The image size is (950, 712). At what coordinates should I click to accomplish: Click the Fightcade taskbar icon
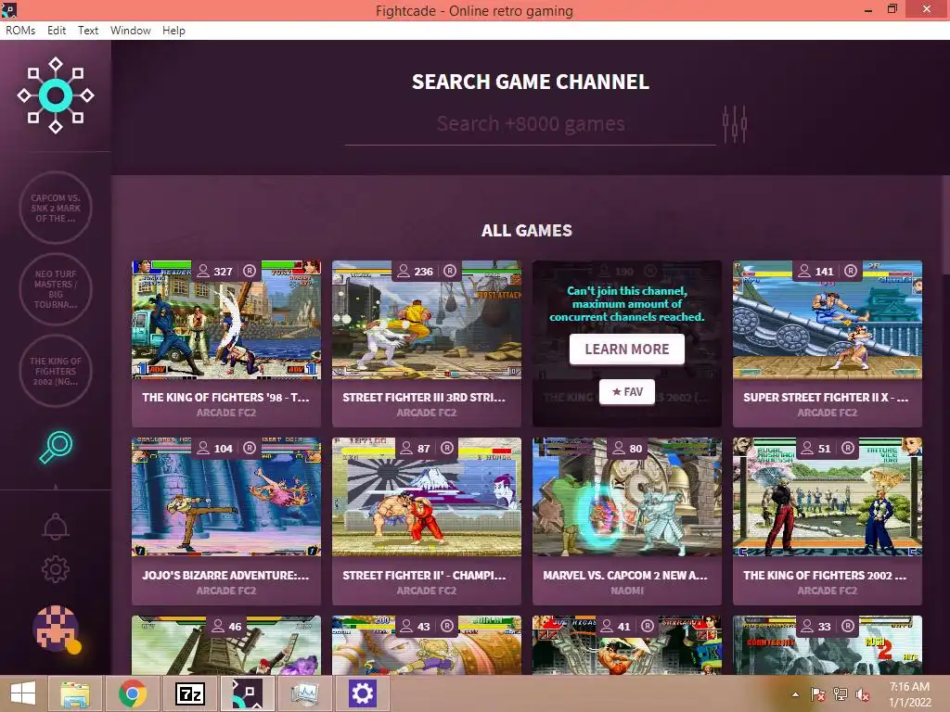pyautogui.click(x=247, y=693)
